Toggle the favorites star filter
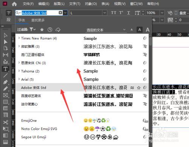 (42, 30)
